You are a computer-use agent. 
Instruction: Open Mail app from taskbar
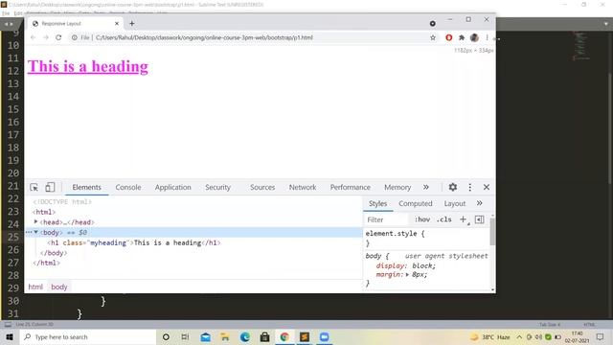tap(205, 336)
